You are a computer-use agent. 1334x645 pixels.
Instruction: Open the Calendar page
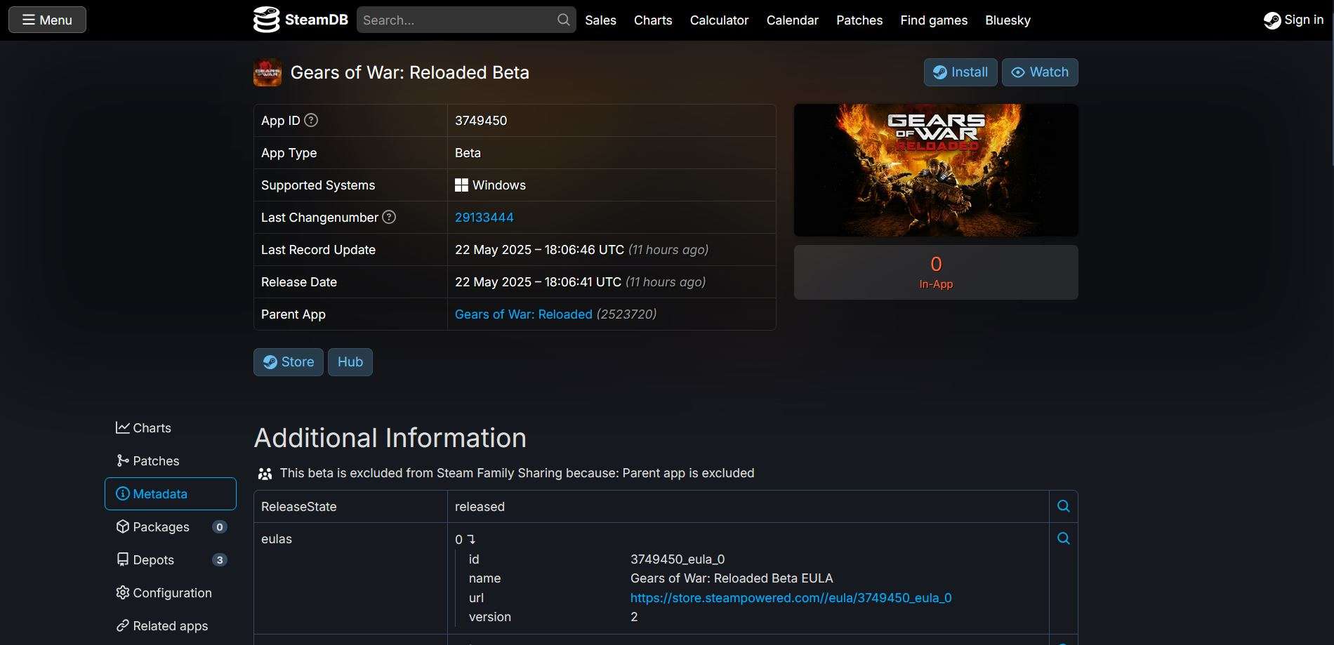792,20
